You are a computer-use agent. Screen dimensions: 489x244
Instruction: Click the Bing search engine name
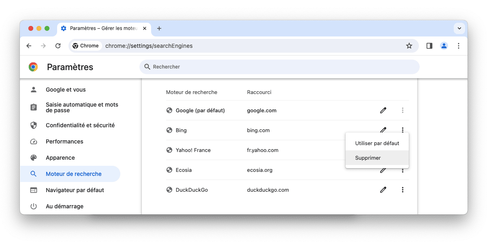pyautogui.click(x=181, y=130)
